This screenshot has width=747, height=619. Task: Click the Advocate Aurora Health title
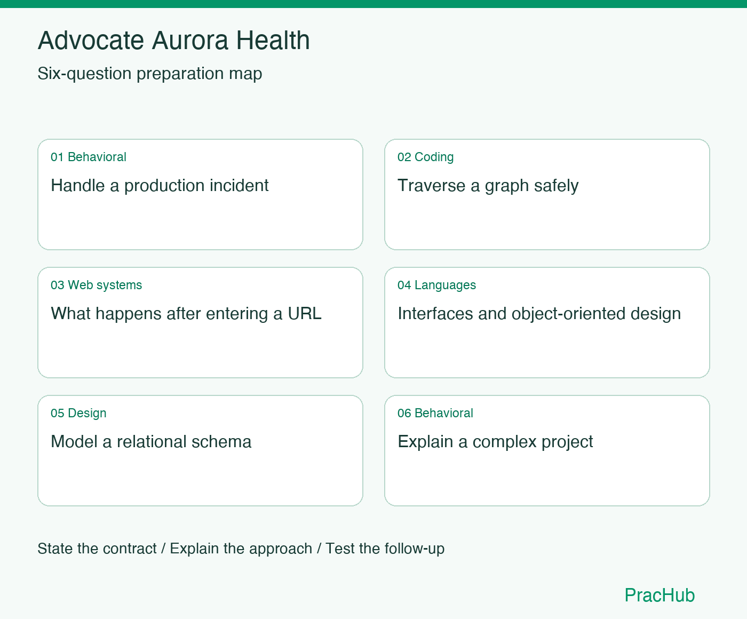coord(174,41)
